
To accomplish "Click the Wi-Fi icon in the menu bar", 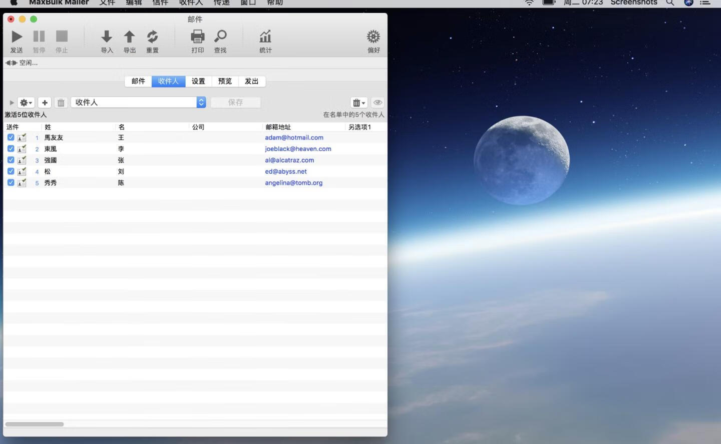I will coord(529,2).
